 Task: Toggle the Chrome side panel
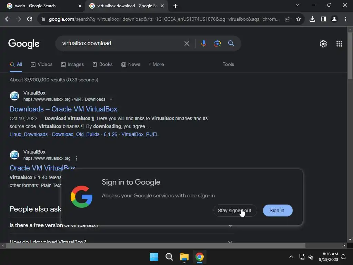pyautogui.click(x=323, y=19)
